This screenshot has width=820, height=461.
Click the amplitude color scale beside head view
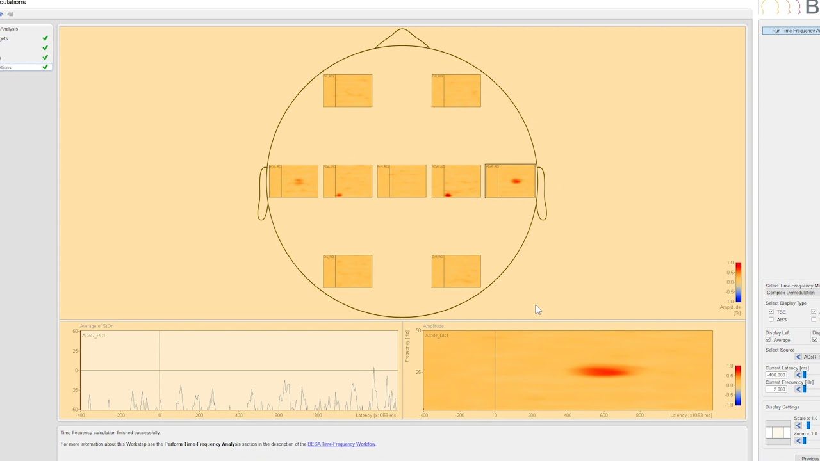(738, 282)
